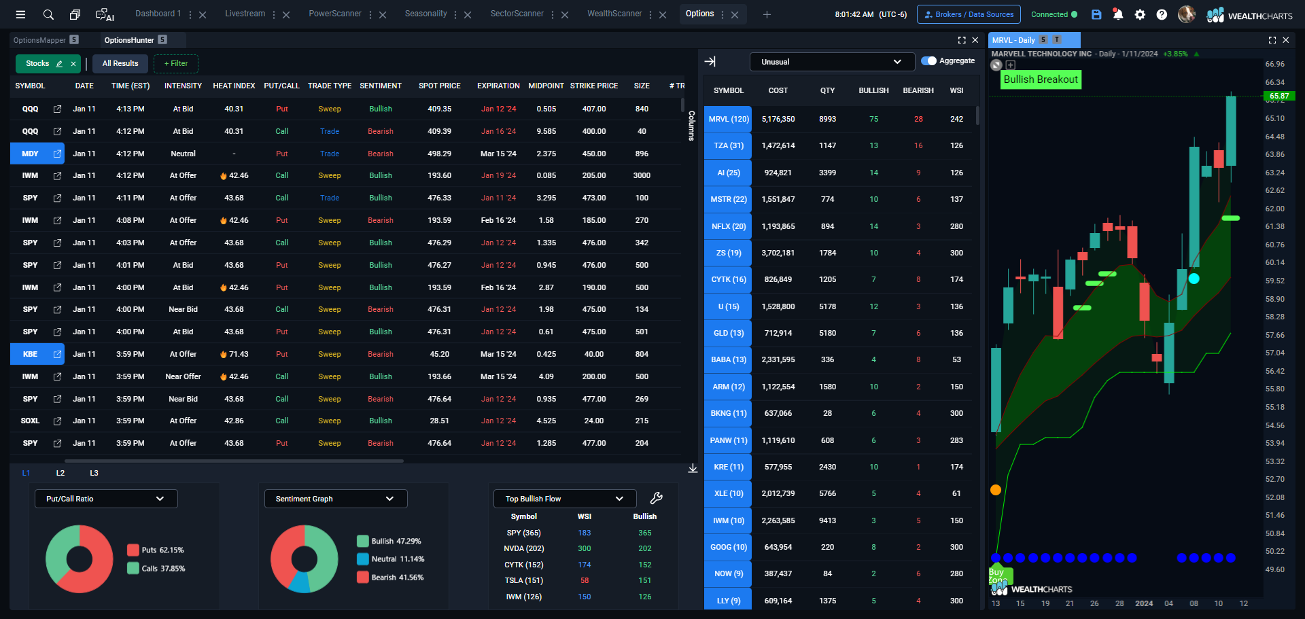The width and height of the screenshot is (1305, 619).
Task: Select the MRVL (120) symbol button
Action: coord(729,119)
